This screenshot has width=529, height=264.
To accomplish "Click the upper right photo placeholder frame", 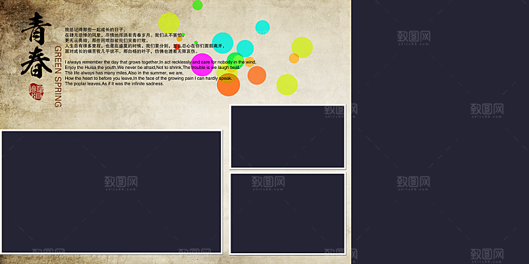I will coord(288,136).
